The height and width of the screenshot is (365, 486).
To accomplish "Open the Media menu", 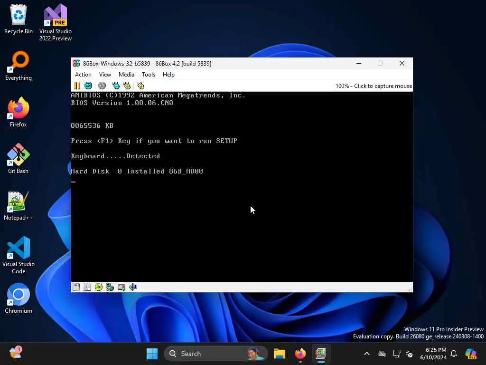I will point(126,75).
